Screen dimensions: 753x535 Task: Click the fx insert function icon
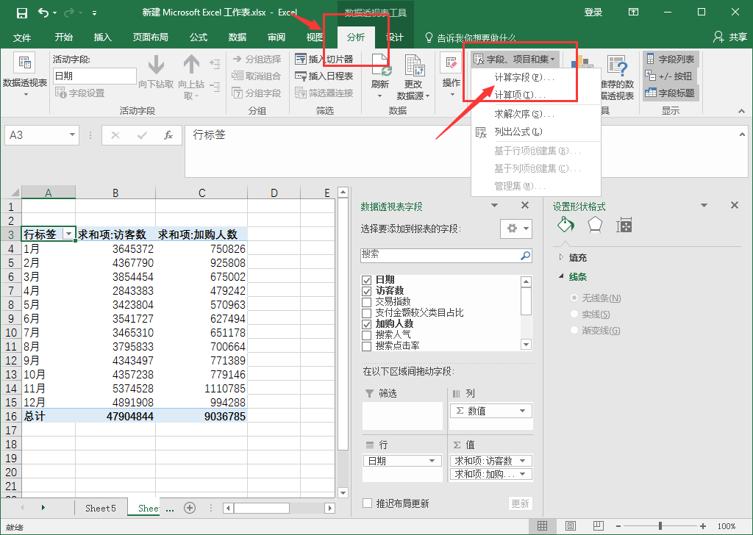pos(168,135)
